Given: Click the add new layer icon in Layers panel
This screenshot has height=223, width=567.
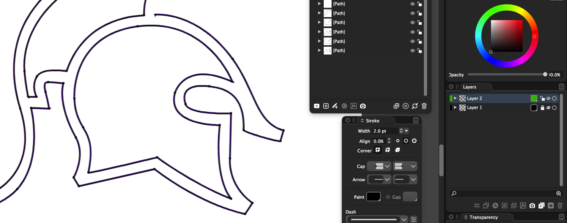Looking at the screenshot, I should click(542, 206).
